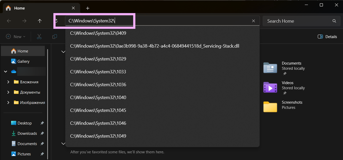Click the pin icon beside Pictures

pyautogui.click(x=42, y=154)
